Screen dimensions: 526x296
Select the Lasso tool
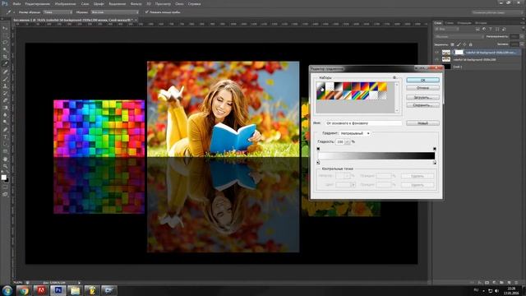coord(5,42)
